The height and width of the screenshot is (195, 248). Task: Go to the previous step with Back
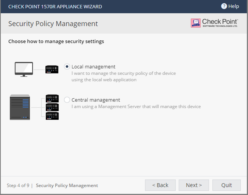pyautogui.click(x=160, y=185)
